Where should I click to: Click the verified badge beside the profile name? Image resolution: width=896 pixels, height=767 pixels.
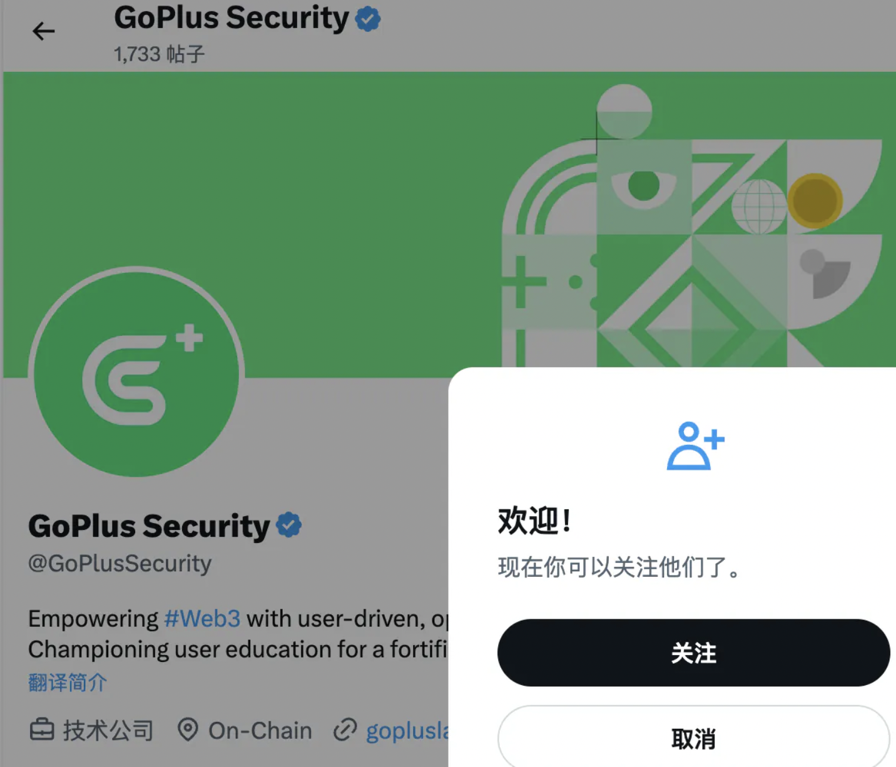(288, 525)
